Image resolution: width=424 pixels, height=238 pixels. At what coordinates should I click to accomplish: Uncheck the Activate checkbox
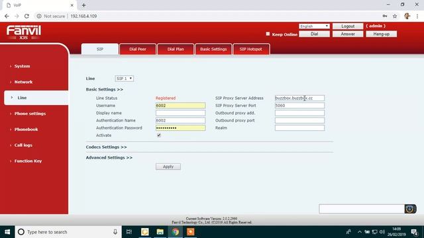click(159, 135)
